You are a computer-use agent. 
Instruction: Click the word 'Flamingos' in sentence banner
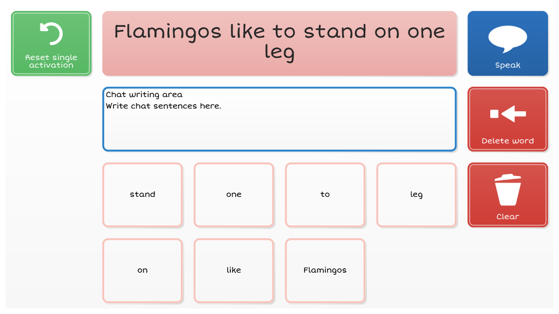[168, 32]
